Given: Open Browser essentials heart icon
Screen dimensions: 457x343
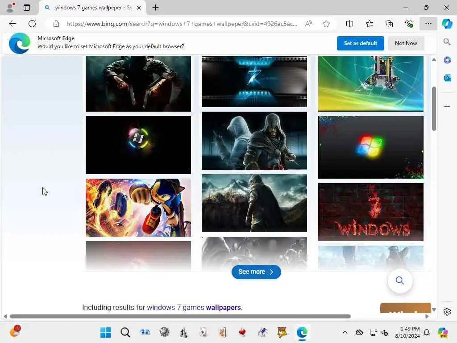Looking at the screenshot, I should (409, 24).
